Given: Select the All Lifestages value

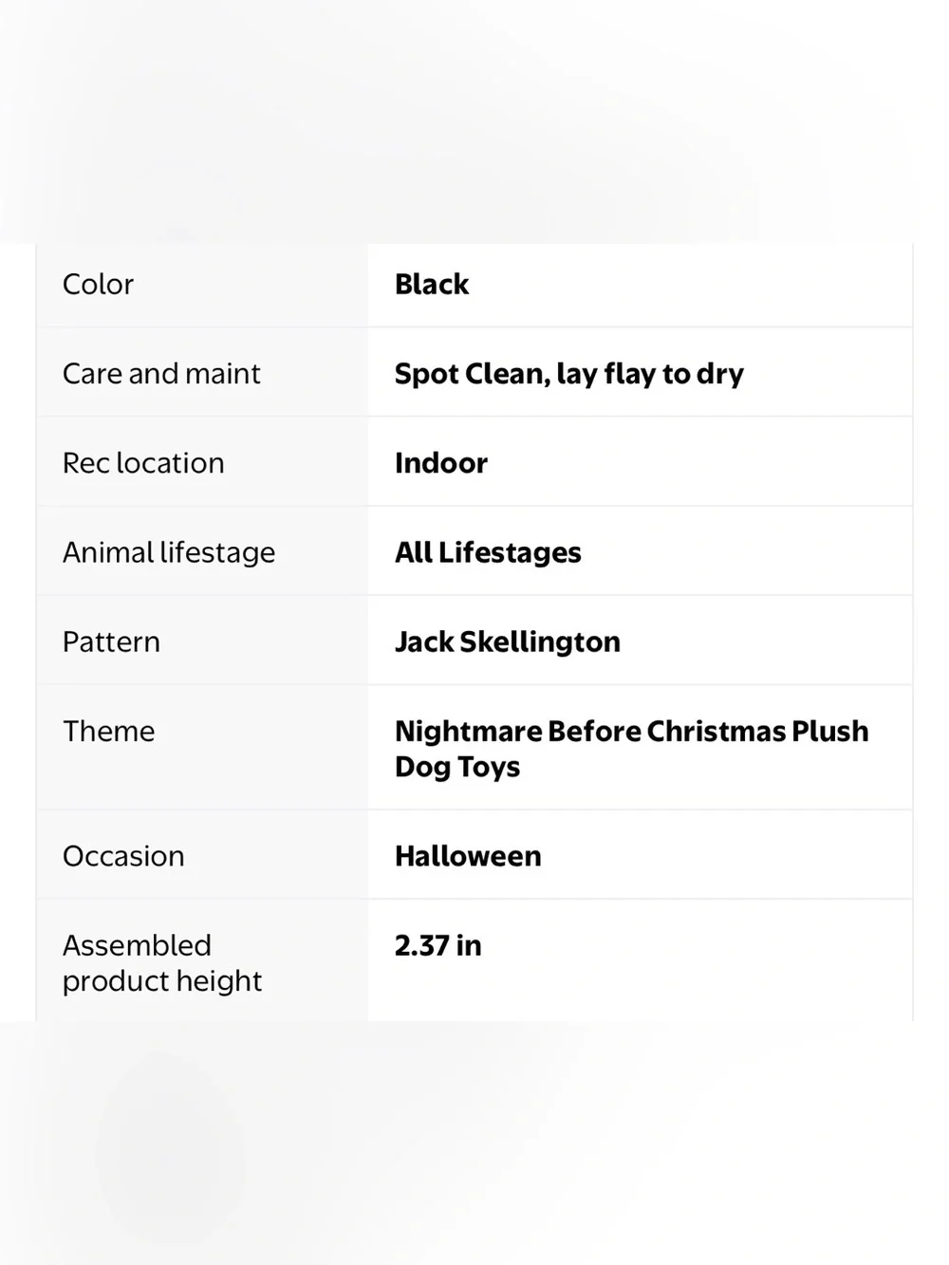Looking at the screenshot, I should [x=488, y=552].
